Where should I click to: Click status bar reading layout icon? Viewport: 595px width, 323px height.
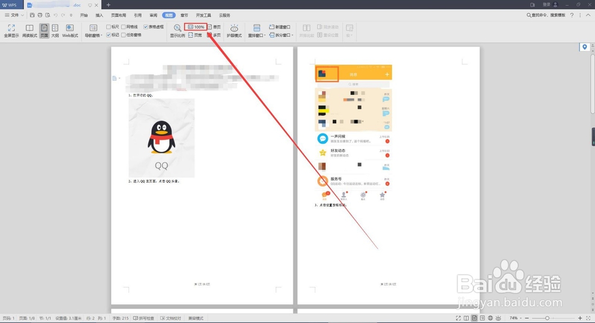466,318
